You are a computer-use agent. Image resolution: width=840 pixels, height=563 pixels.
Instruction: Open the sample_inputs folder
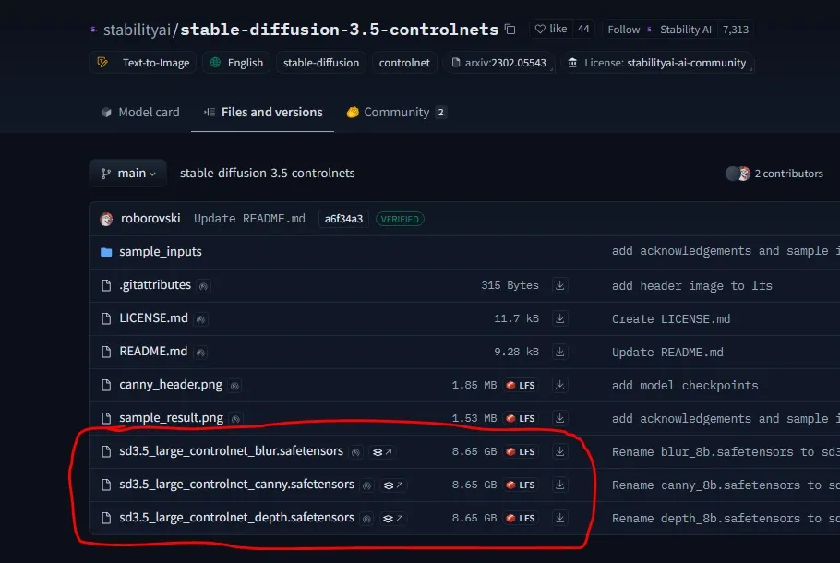click(161, 252)
